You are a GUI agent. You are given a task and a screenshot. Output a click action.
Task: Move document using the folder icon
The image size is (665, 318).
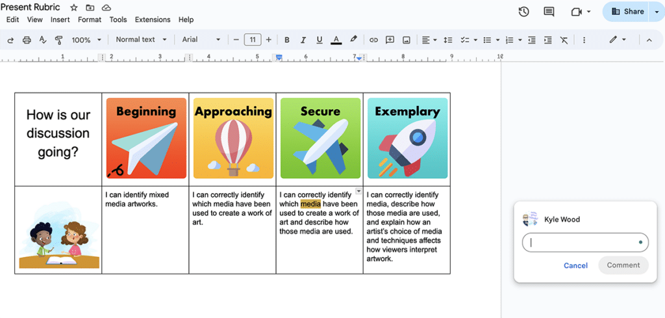(90, 8)
